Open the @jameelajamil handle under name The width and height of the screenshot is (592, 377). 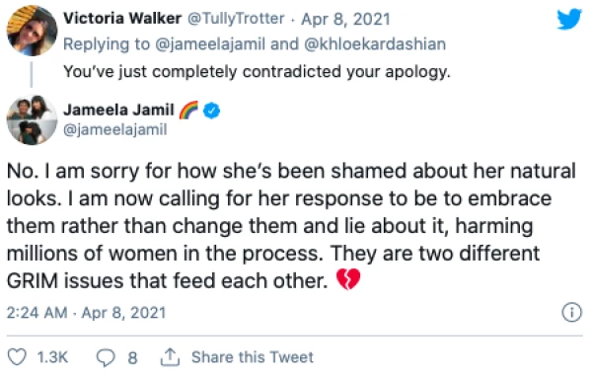[115, 129]
